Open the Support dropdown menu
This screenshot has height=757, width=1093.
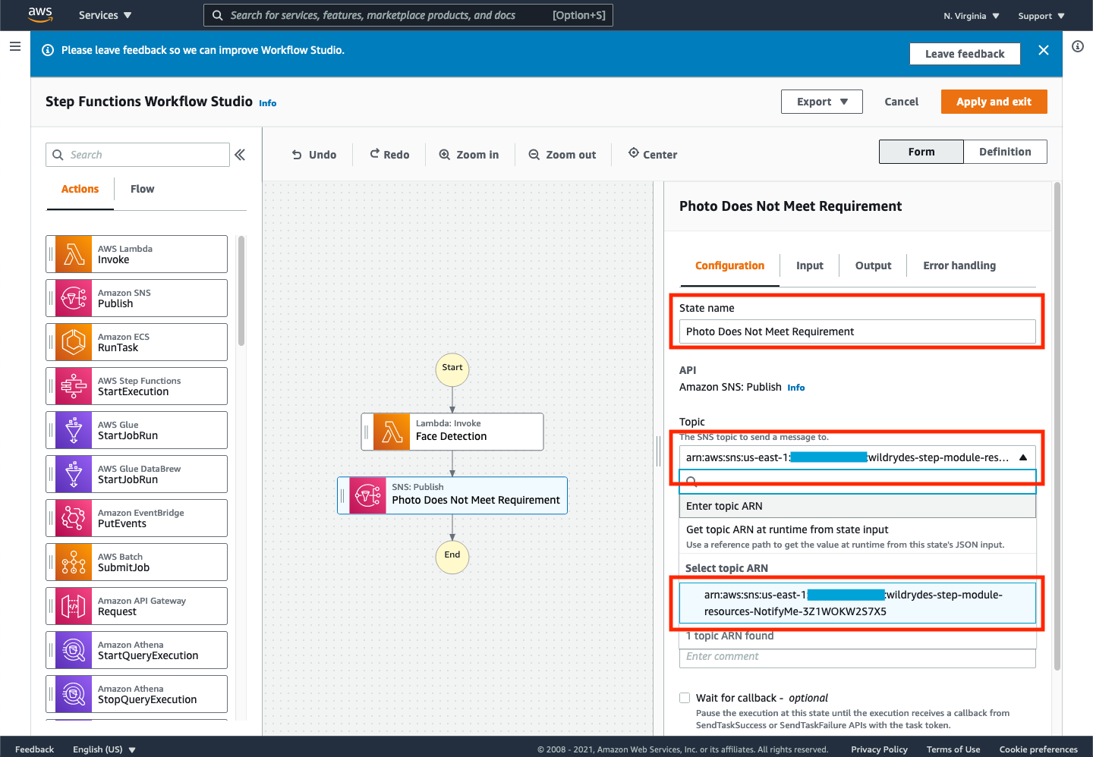[1041, 16]
